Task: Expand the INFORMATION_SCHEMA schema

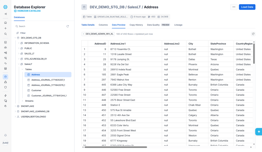Action: point(19,43)
